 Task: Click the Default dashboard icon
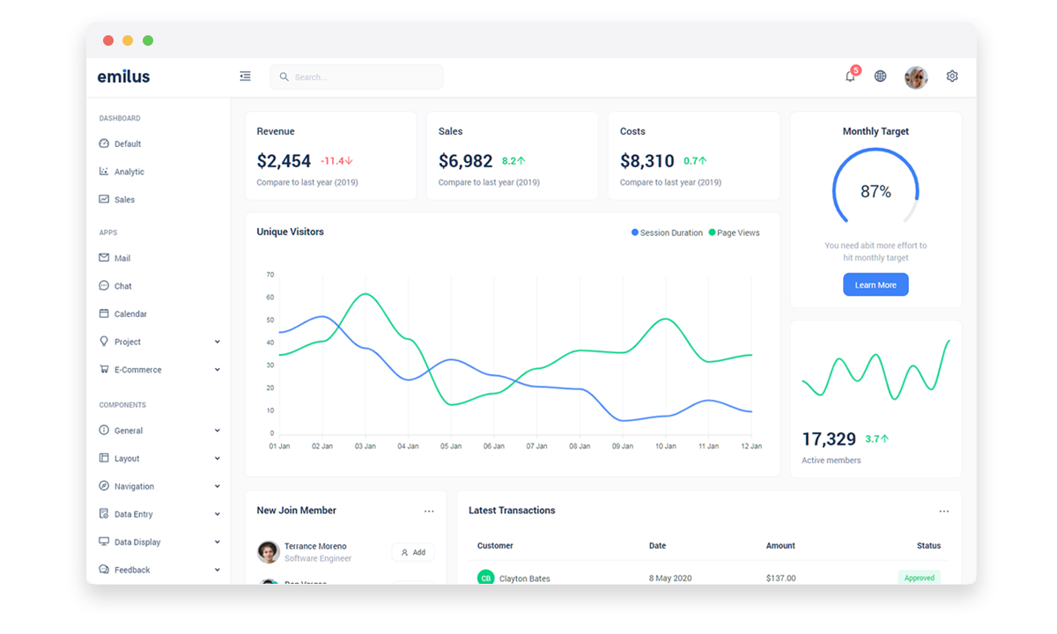[x=104, y=144]
